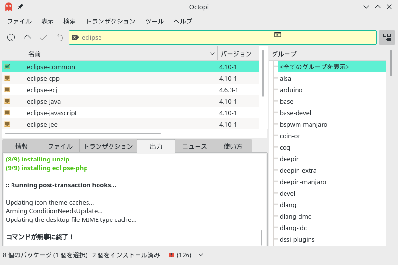The width and height of the screenshot is (398, 265).
Task: Click the package list horizontal scrollbar
Action: 83,133
